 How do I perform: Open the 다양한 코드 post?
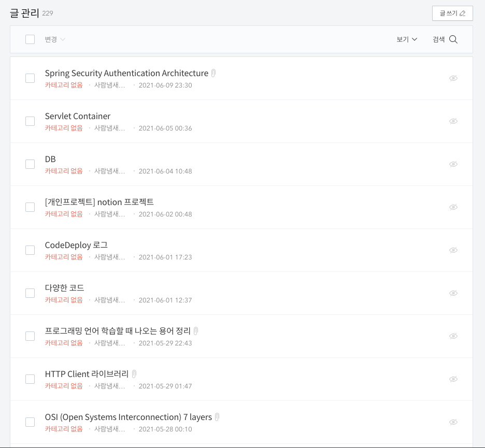[x=64, y=288]
